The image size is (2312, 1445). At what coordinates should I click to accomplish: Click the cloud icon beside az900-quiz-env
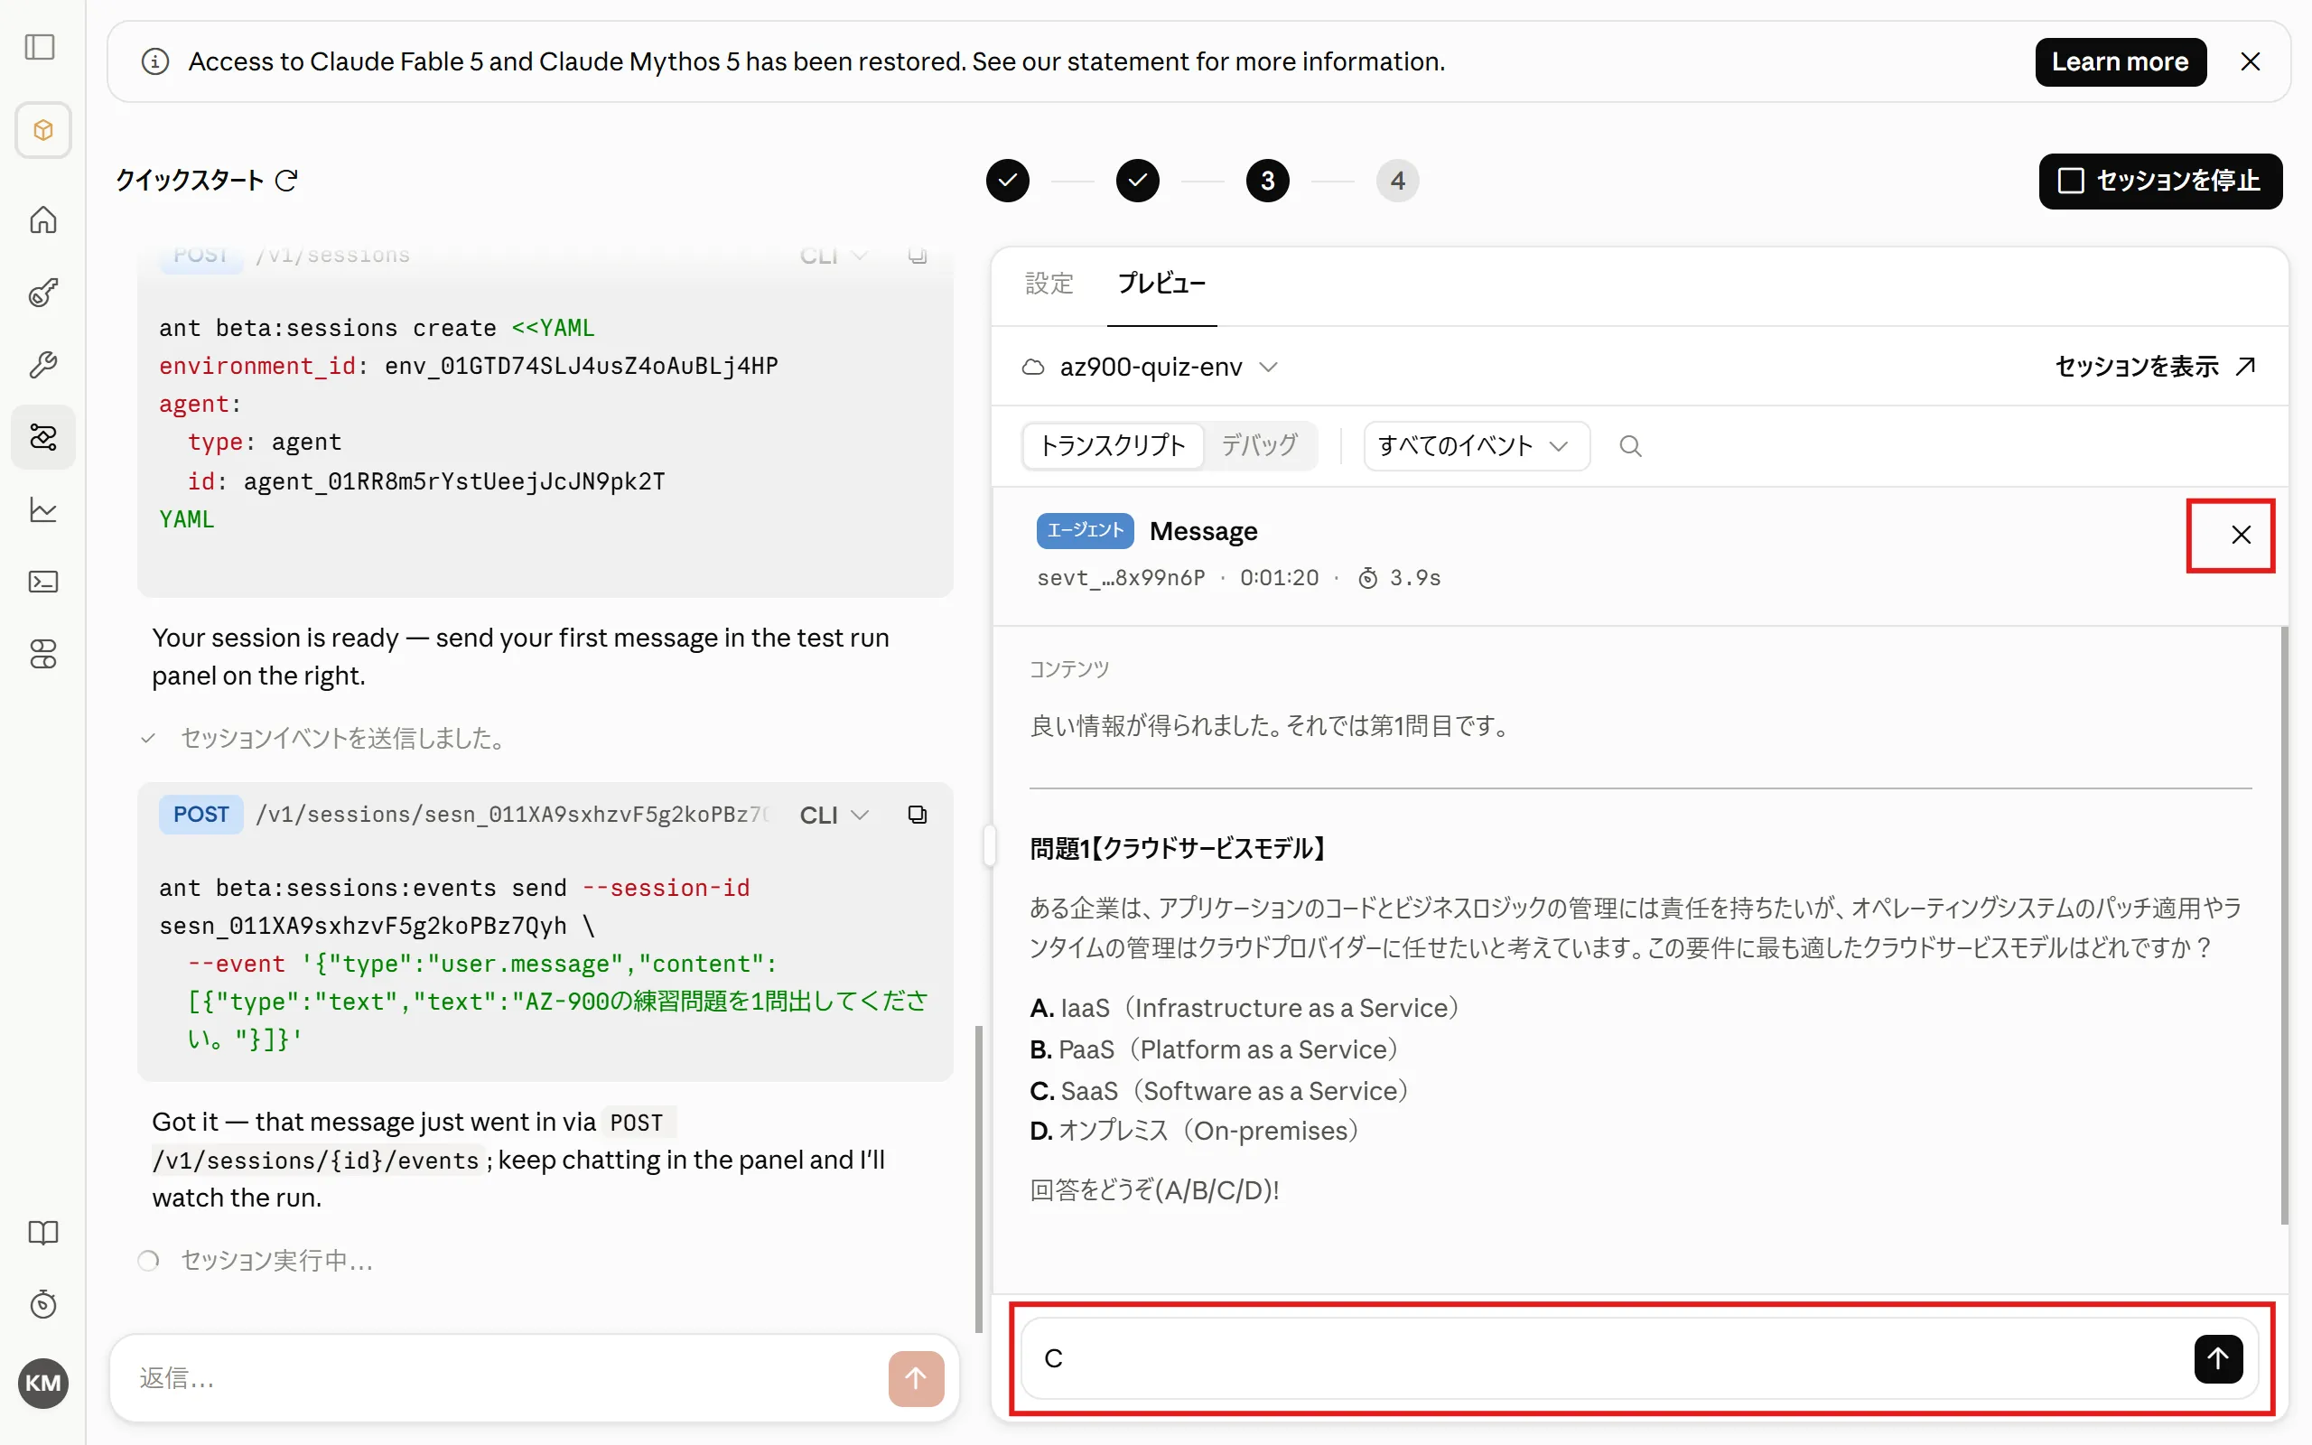(1033, 367)
